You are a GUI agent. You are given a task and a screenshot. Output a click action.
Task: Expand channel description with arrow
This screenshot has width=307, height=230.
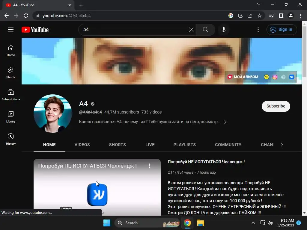tap(225, 122)
